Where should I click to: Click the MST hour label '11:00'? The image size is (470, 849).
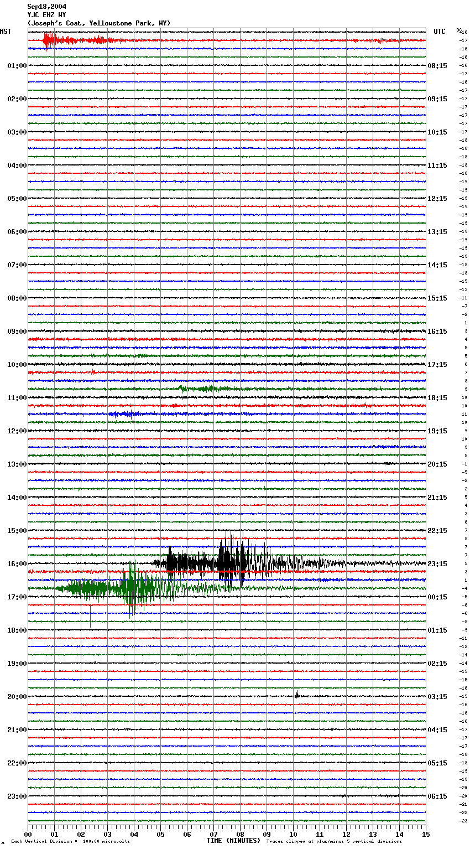coord(17,398)
